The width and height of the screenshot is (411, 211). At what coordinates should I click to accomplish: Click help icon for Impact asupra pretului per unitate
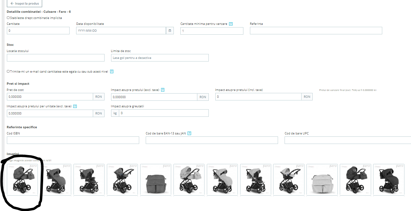pos(75,106)
